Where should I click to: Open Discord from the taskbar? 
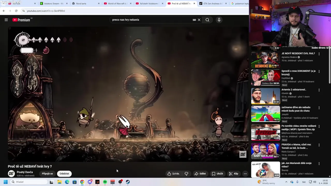[90, 182]
